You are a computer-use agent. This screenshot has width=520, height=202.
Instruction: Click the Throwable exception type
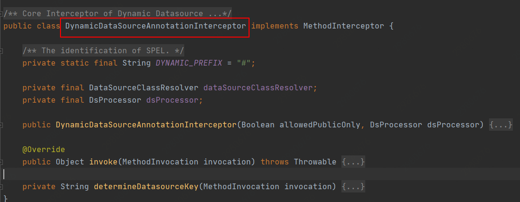pyautogui.click(x=315, y=162)
